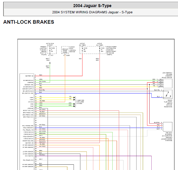Screen dimensions: 178x170
Task: Select the "DSC SWITCH" pin label
Action: [29, 156]
